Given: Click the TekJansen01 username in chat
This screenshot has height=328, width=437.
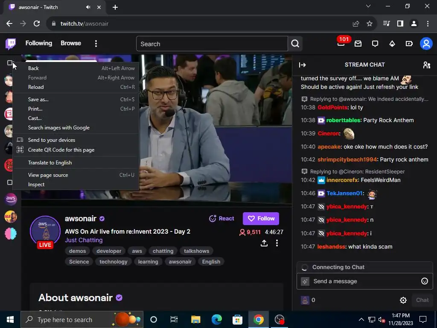Looking at the screenshot, I should coord(344,193).
